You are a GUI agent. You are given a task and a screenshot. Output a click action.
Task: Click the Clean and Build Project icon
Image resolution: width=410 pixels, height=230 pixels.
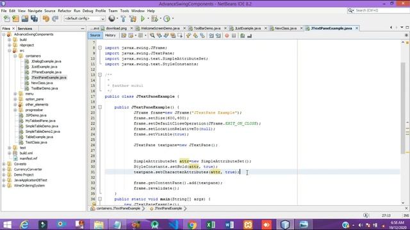tap(133, 19)
